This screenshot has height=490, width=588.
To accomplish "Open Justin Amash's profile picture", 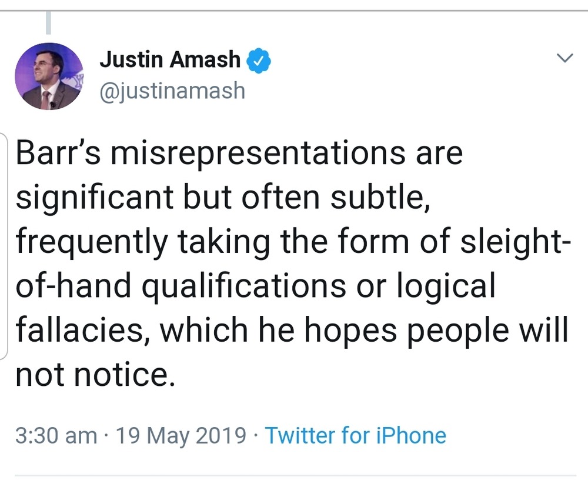I will tap(49, 76).
